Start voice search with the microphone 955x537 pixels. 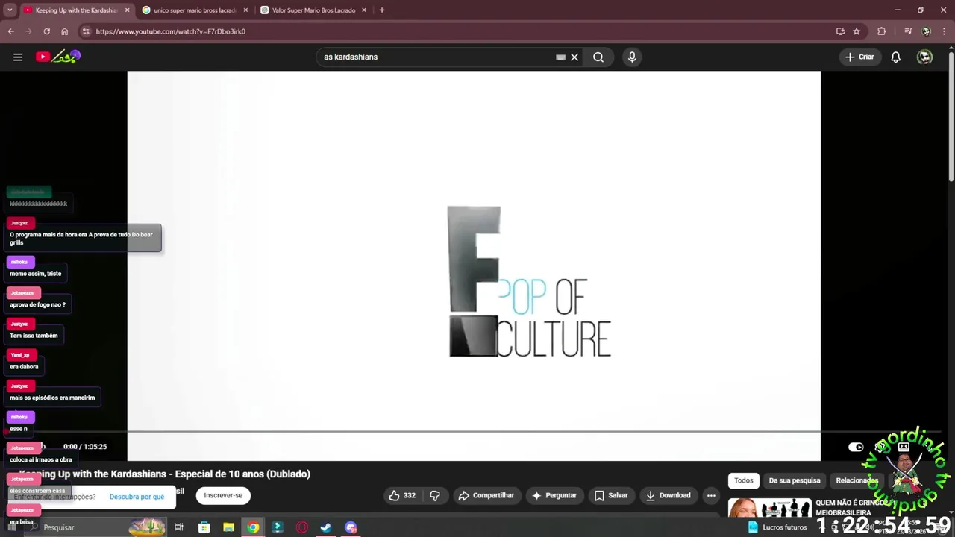(x=632, y=57)
